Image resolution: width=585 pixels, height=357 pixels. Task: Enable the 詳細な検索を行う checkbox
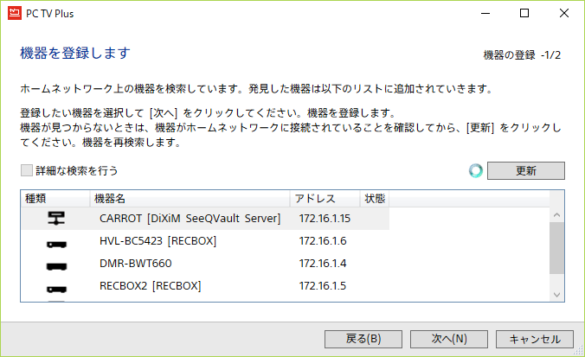pos(27,171)
